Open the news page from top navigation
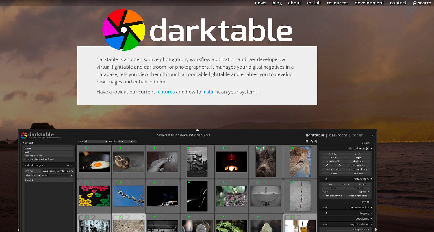Screen dimensions: 434x232 pos(260,3)
